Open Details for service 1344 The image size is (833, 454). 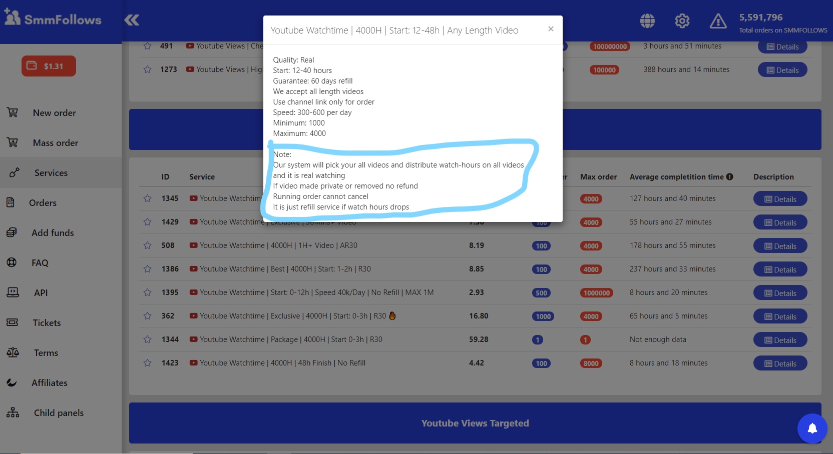coord(780,340)
